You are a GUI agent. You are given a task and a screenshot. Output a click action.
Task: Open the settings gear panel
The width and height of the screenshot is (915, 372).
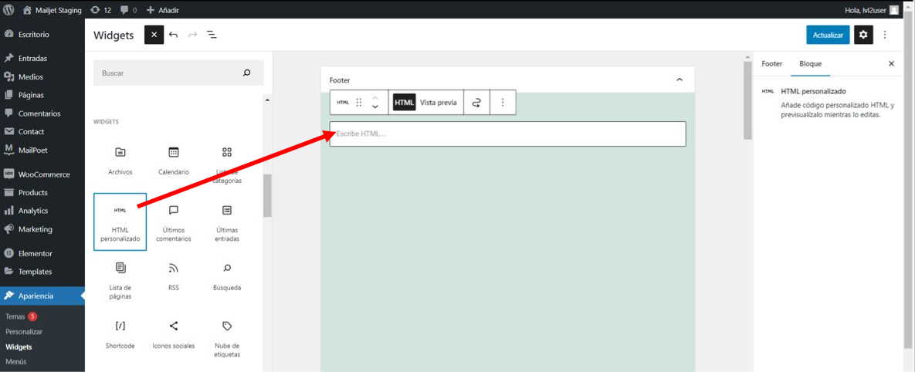point(863,35)
